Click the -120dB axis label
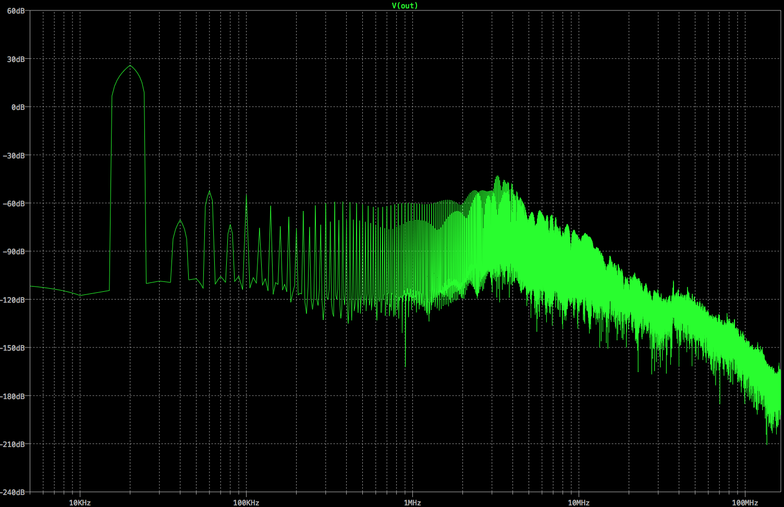The width and height of the screenshot is (784, 507). tap(13, 300)
